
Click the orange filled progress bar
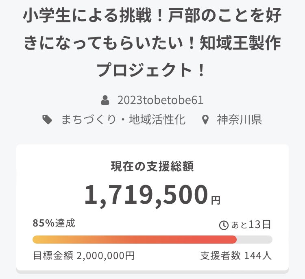tap(134, 240)
